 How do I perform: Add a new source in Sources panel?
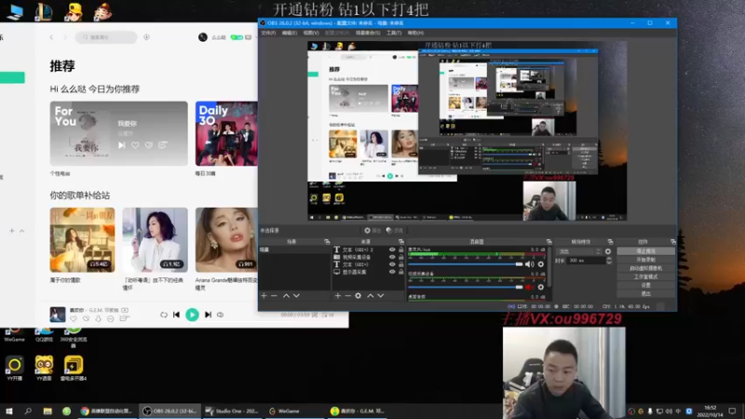(338, 295)
